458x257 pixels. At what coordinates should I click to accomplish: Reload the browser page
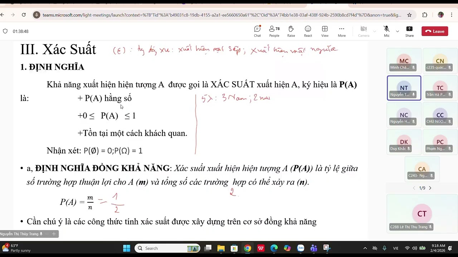pos(24,15)
